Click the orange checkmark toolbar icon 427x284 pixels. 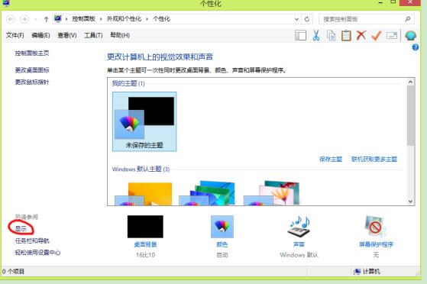(x=376, y=36)
